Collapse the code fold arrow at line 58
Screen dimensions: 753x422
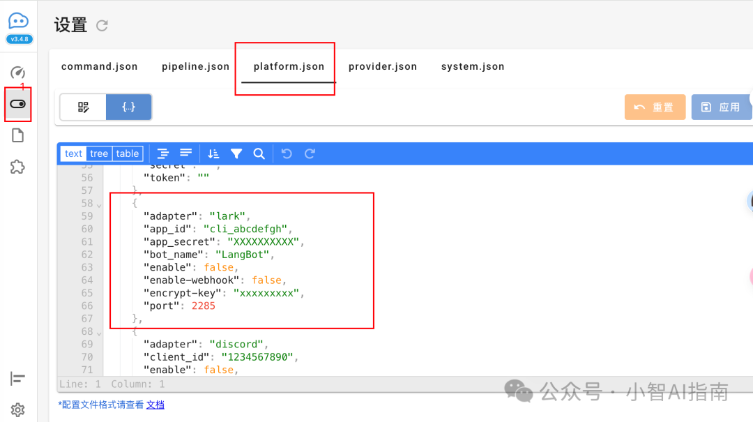[98, 204]
